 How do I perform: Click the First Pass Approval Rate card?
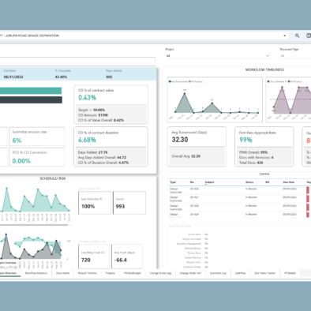[x=264, y=147]
